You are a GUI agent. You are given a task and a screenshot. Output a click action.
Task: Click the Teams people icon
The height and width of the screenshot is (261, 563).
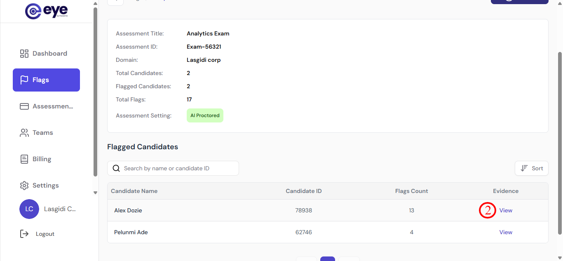coord(24,133)
